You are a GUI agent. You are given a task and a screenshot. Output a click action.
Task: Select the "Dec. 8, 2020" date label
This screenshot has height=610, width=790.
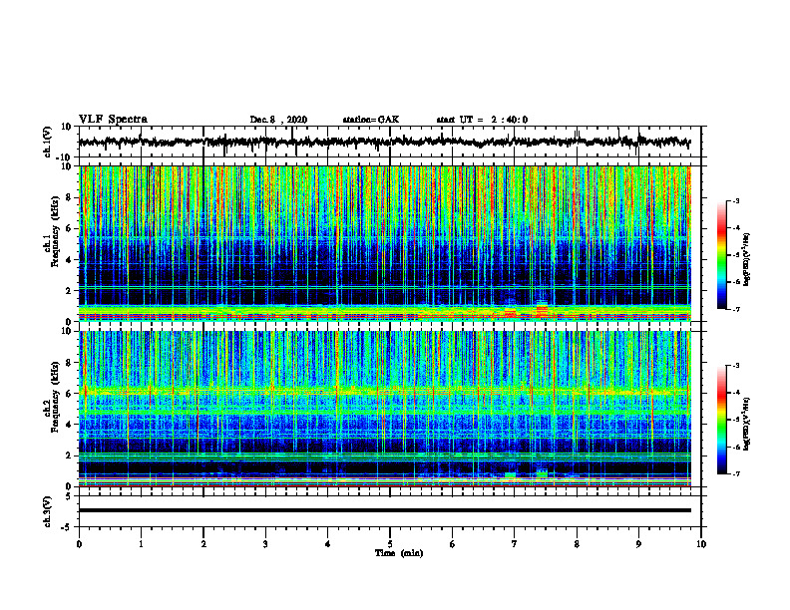tap(278, 120)
